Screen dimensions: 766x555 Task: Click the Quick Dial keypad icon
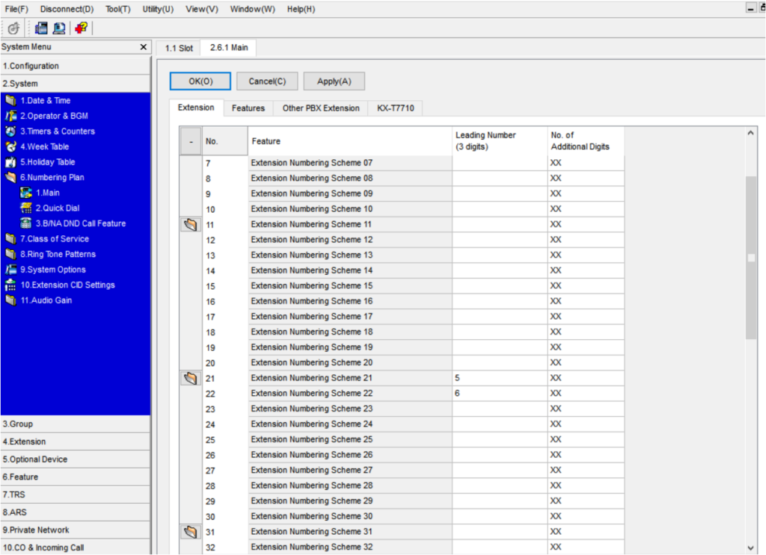(27, 208)
